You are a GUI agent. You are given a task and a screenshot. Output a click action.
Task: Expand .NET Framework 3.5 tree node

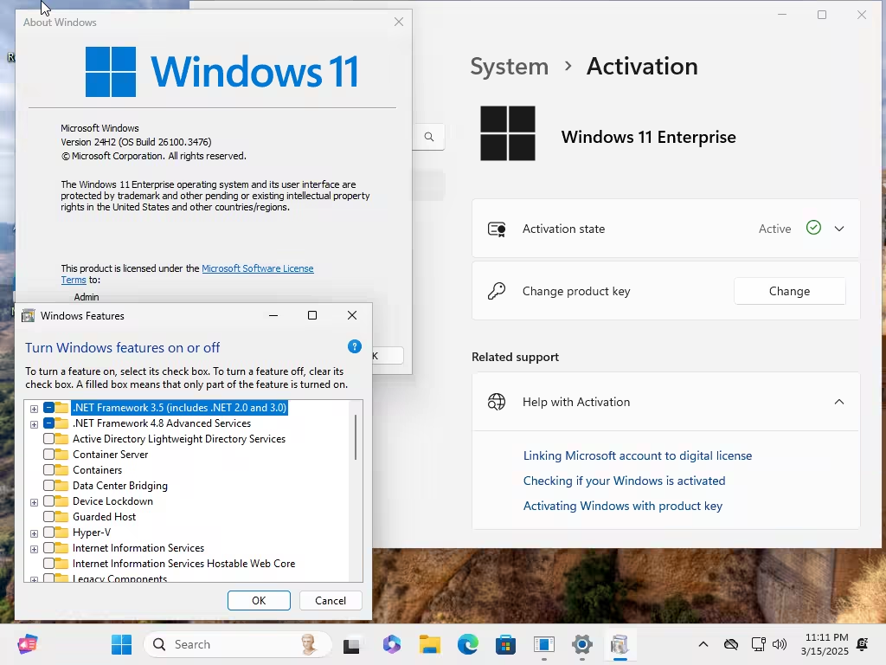pos(34,409)
